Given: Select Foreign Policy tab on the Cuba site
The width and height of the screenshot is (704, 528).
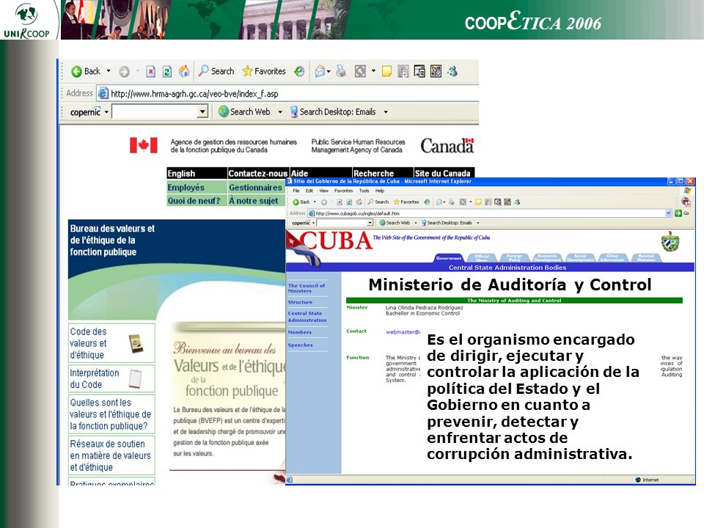Looking at the screenshot, I should pyautogui.click(x=514, y=257).
